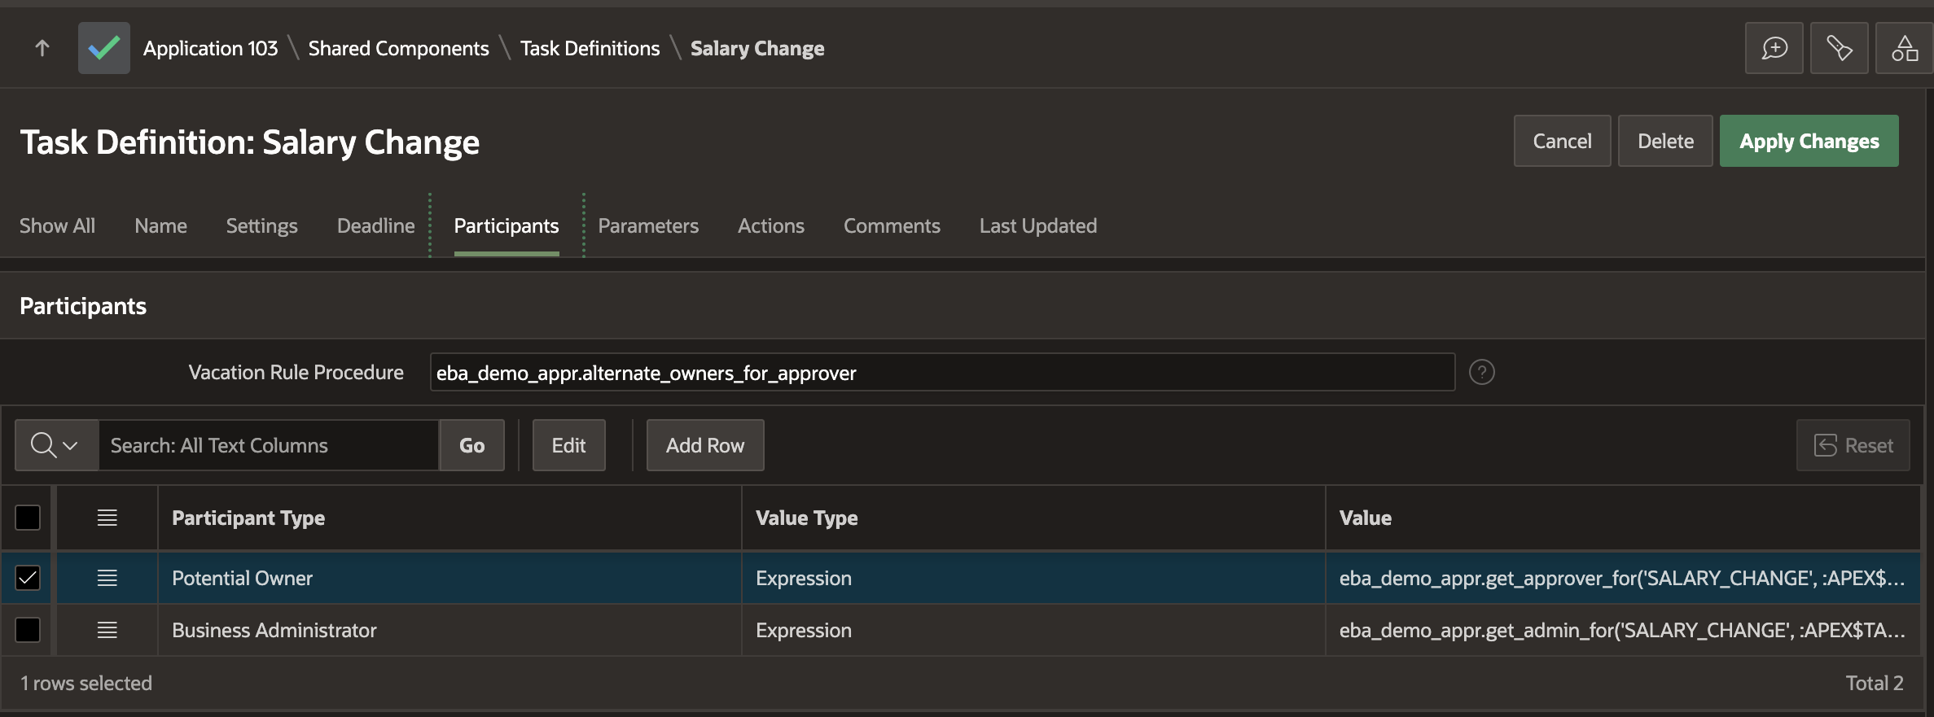The image size is (1934, 717).
Task: Click the Cancel button
Action: (x=1562, y=141)
